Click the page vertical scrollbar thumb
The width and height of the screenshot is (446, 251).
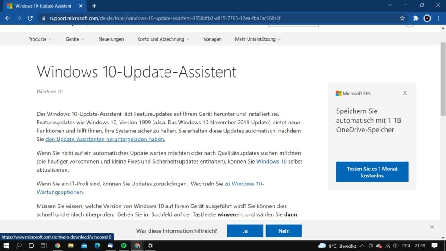click(443, 79)
